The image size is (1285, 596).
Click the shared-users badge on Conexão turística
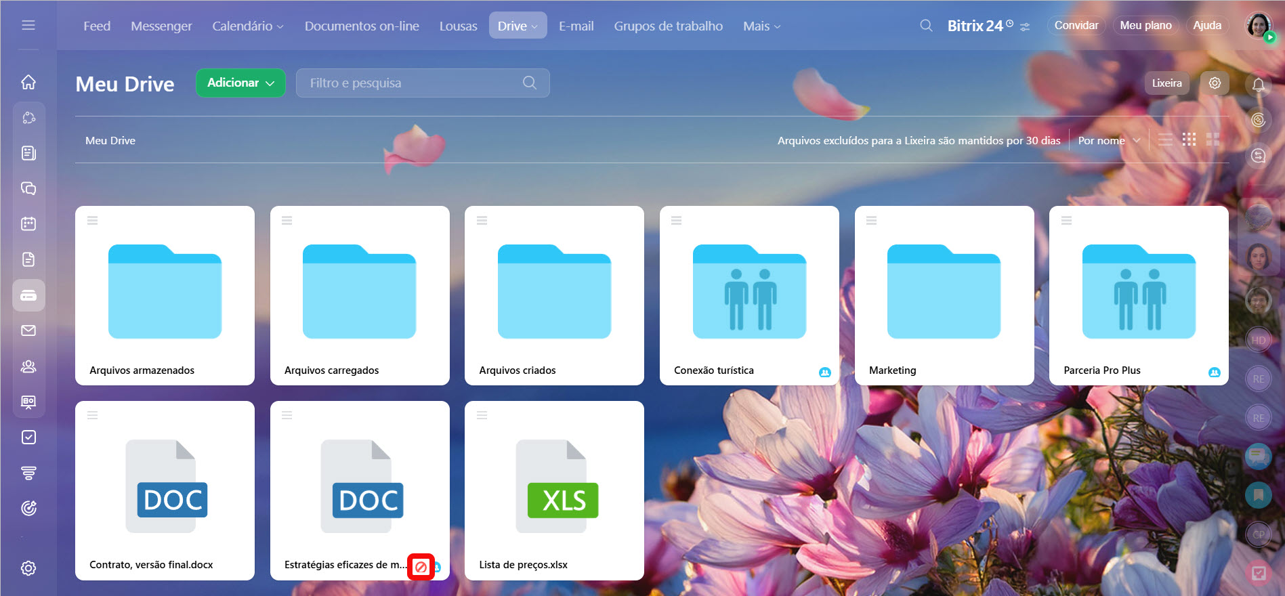(x=824, y=372)
